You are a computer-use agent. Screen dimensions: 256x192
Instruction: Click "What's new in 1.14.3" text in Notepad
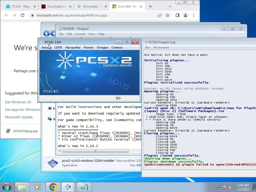pyautogui.click(x=78, y=126)
